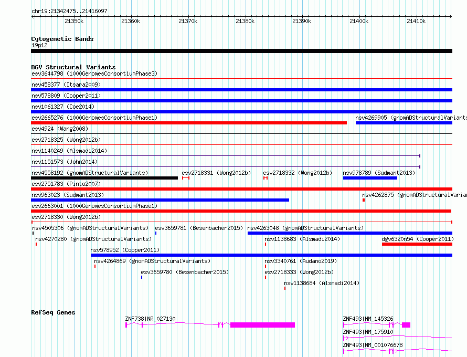Click the RefSeq Genes track heading
467x357 pixels.
tap(53, 312)
